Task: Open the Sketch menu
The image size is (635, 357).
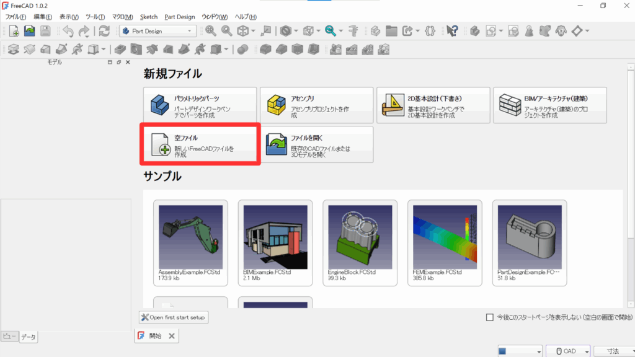Action: coord(149,17)
